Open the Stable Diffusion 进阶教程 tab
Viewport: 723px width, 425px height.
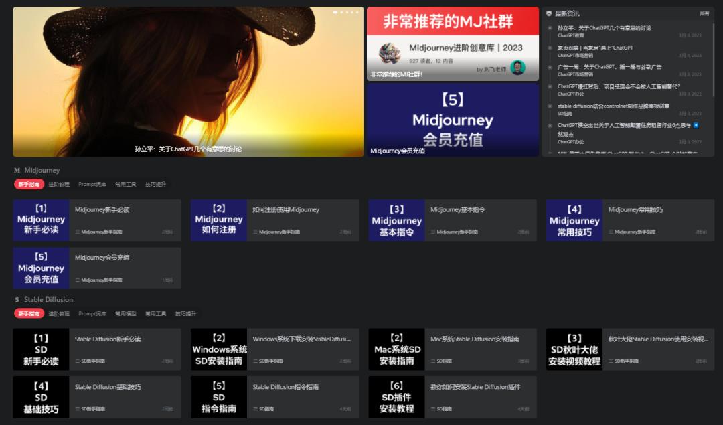(59, 313)
